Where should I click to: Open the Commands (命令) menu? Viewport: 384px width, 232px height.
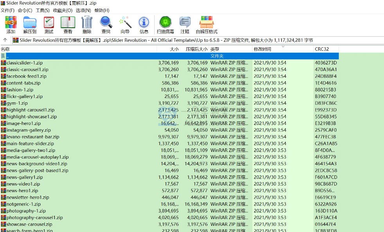(25, 11)
